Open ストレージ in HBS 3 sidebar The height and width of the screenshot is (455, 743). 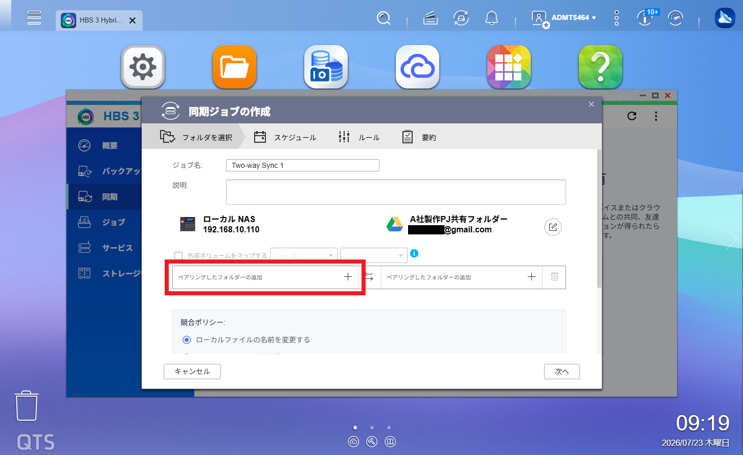[x=104, y=273]
